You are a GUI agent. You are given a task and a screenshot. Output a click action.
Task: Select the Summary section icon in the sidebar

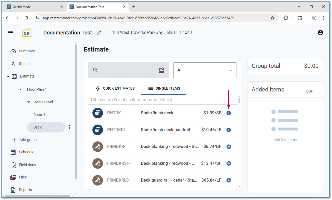[x=13, y=51]
